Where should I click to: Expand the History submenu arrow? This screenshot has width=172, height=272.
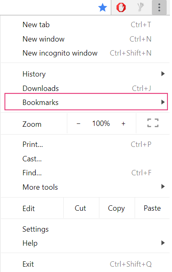[163, 74]
